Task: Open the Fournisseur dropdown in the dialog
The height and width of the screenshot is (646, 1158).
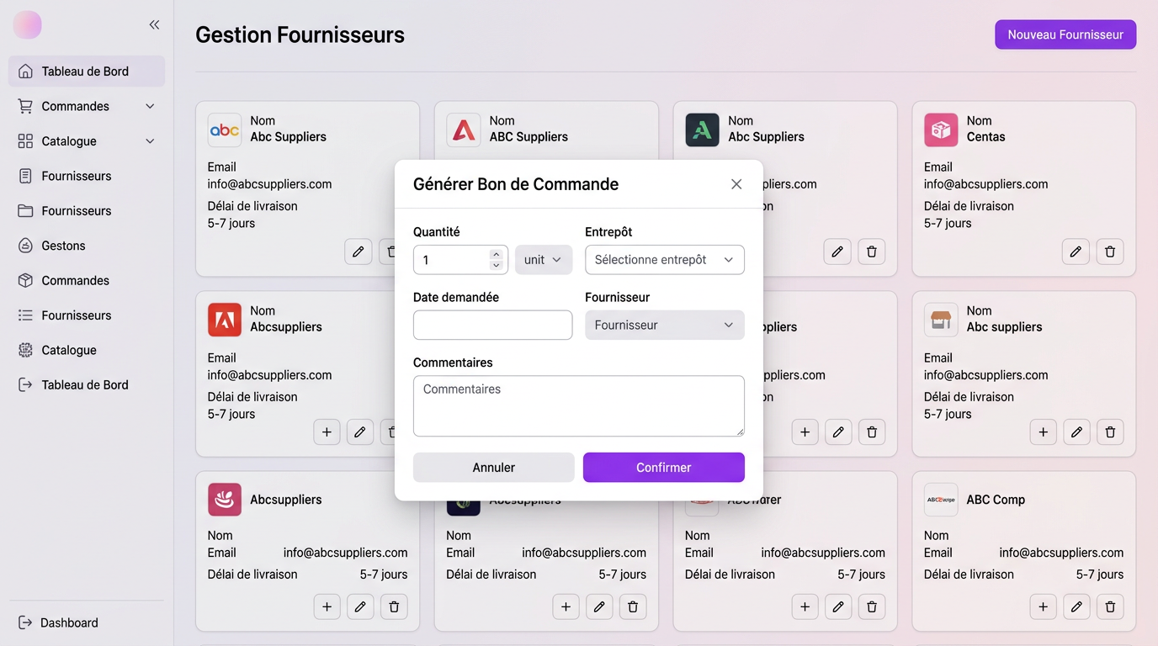Action: 665,326
